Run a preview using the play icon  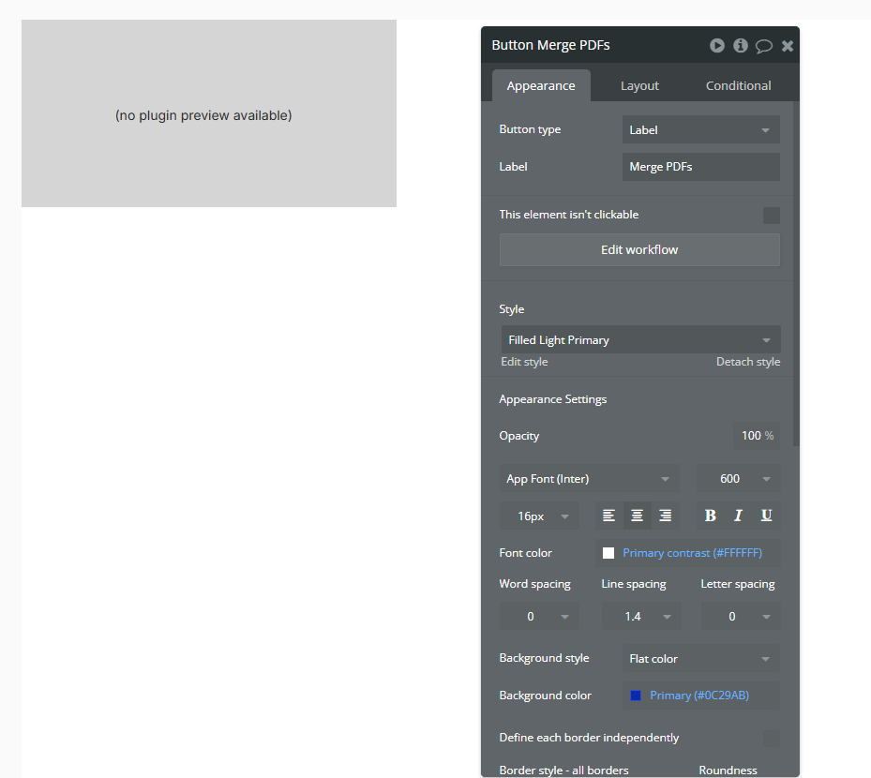[x=717, y=45]
